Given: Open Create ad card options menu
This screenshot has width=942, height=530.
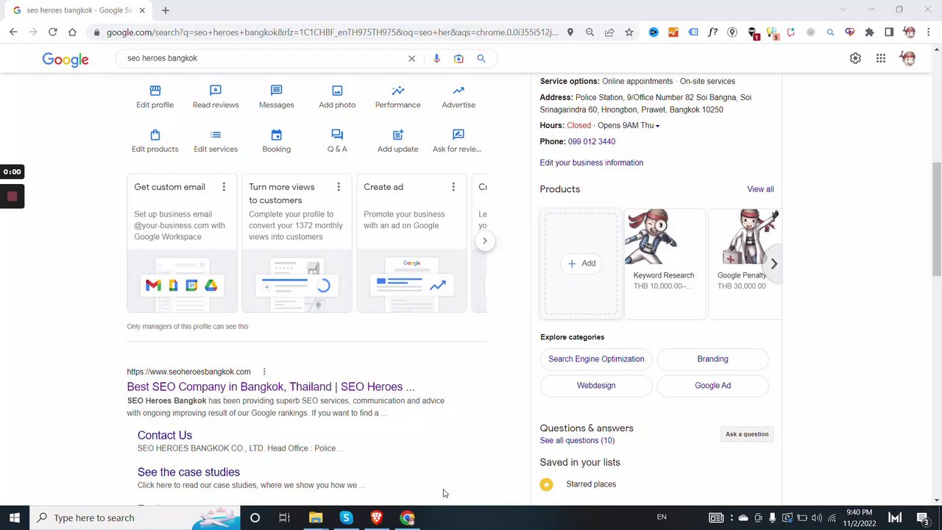Looking at the screenshot, I should pos(453,187).
